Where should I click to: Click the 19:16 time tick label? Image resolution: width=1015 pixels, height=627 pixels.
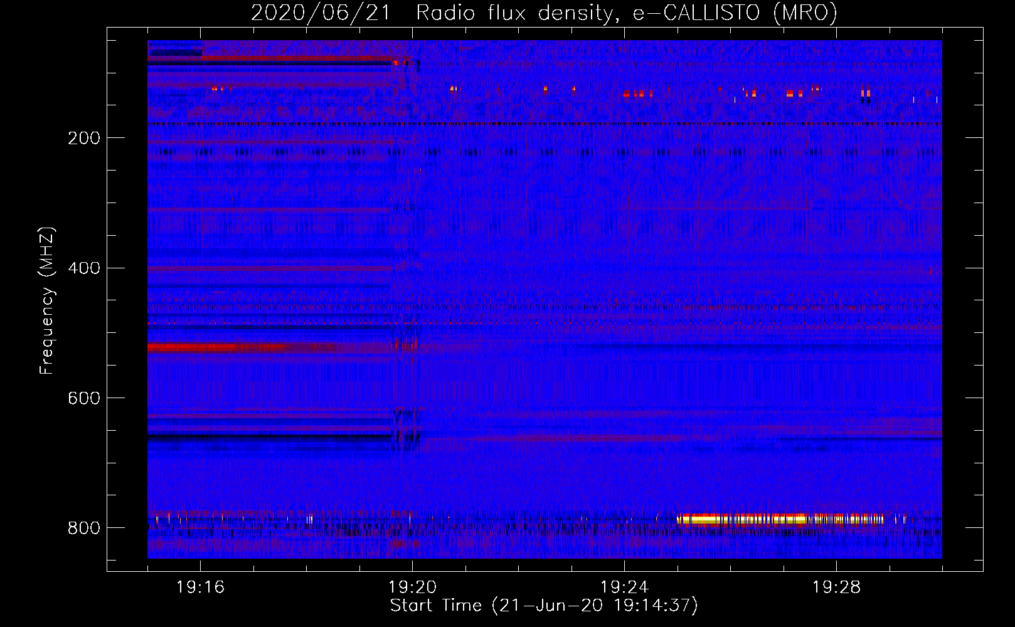pyautogui.click(x=201, y=587)
